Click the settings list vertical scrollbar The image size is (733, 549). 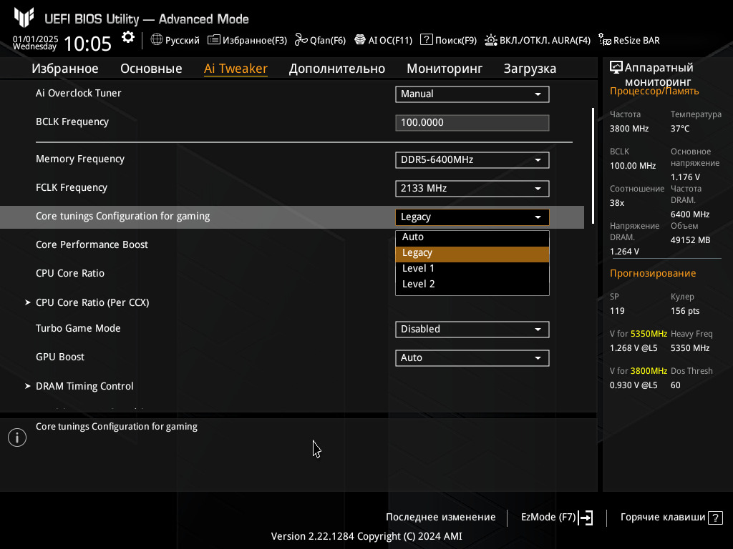point(593,166)
